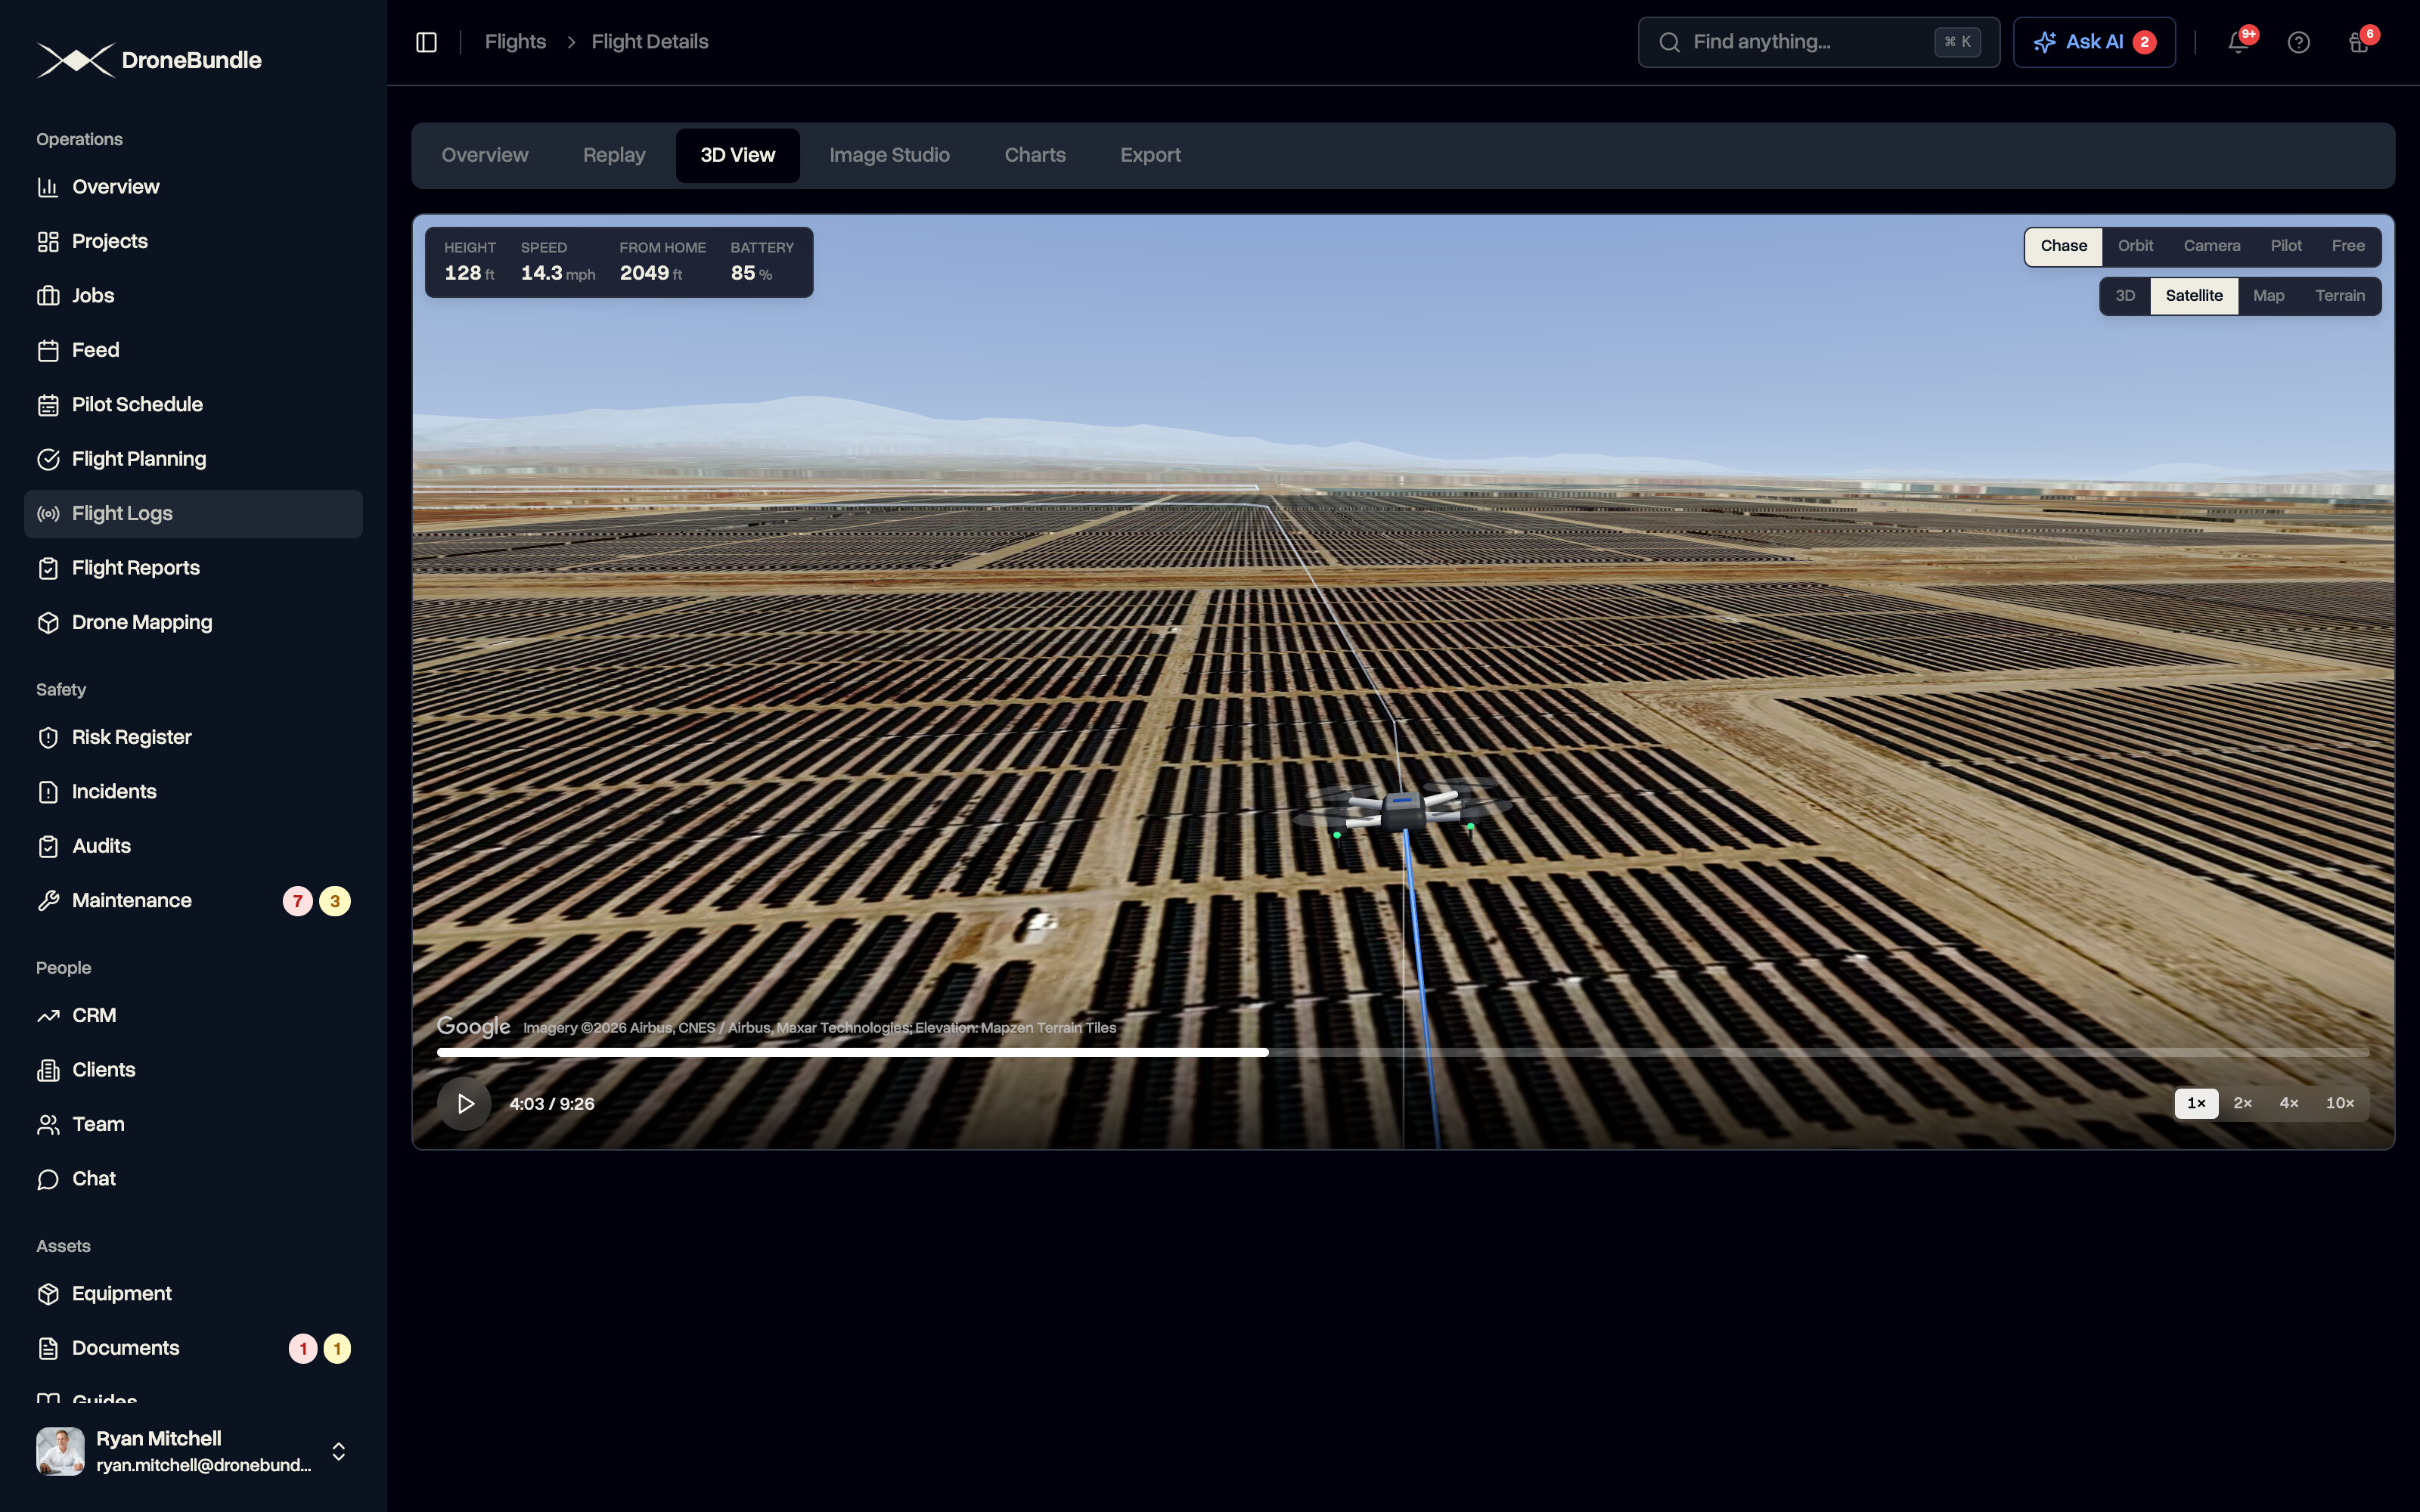Toggle the sidebar panel icon
This screenshot has height=1512, width=2420.
click(x=426, y=42)
